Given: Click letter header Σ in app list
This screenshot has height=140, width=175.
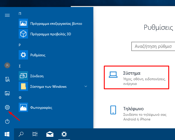Looking at the screenshot, I should tap(20, 66).
